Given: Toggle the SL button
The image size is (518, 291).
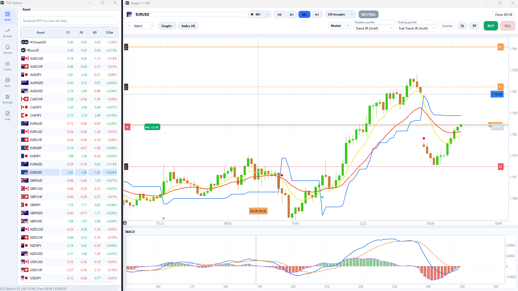Looking at the screenshot, I should [462, 26].
